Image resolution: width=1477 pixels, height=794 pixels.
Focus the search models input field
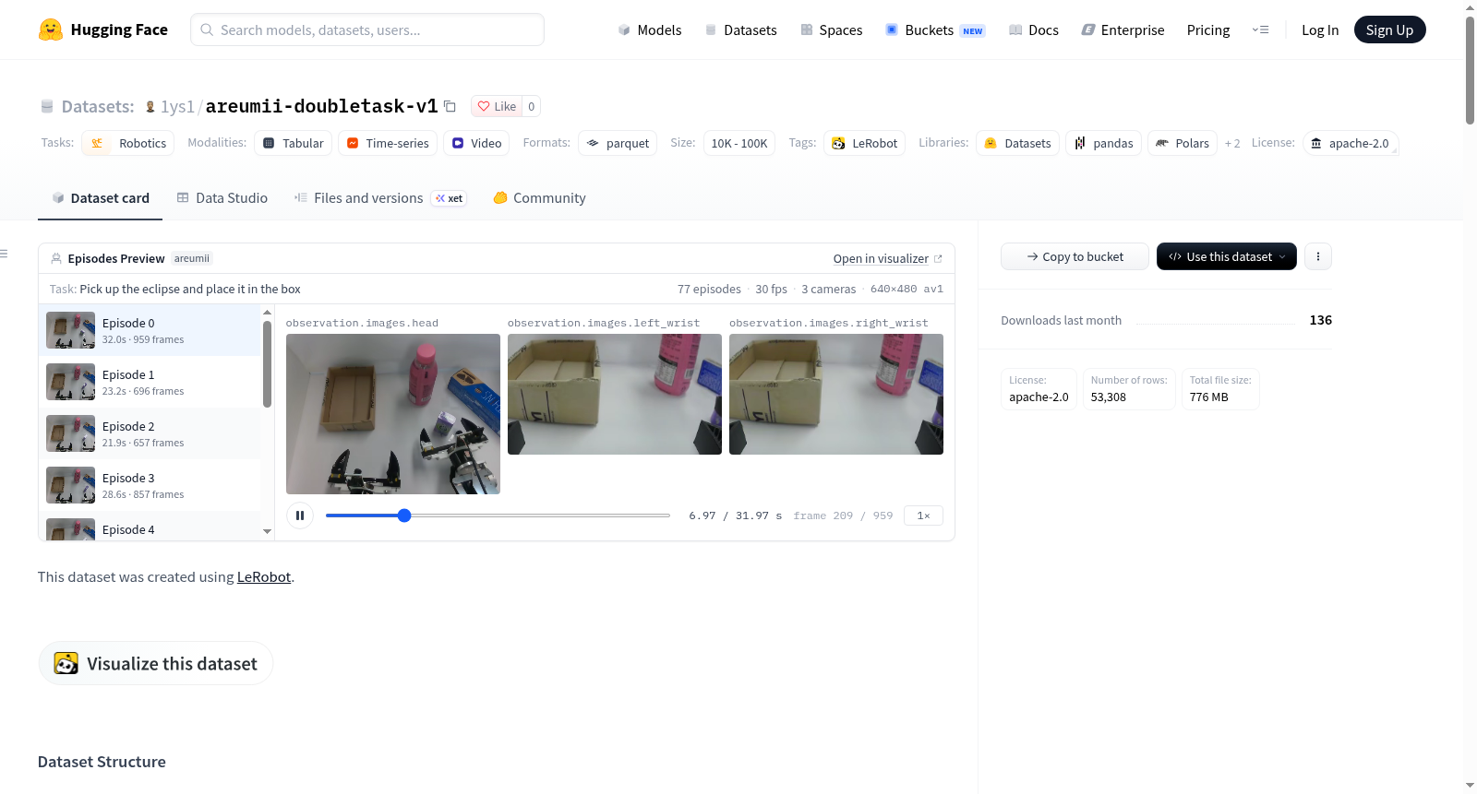367,30
